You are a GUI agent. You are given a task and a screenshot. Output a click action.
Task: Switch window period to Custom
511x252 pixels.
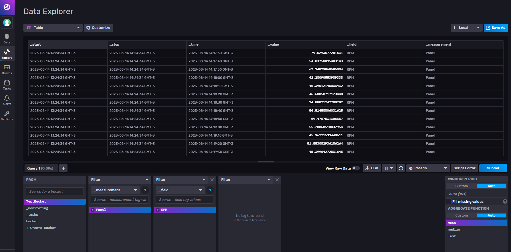click(461, 186)
